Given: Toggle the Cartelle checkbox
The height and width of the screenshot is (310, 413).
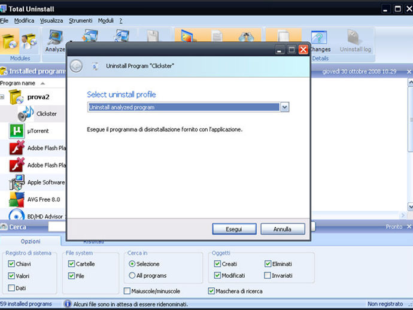Looking at the screenshot, I should point(71,264).
